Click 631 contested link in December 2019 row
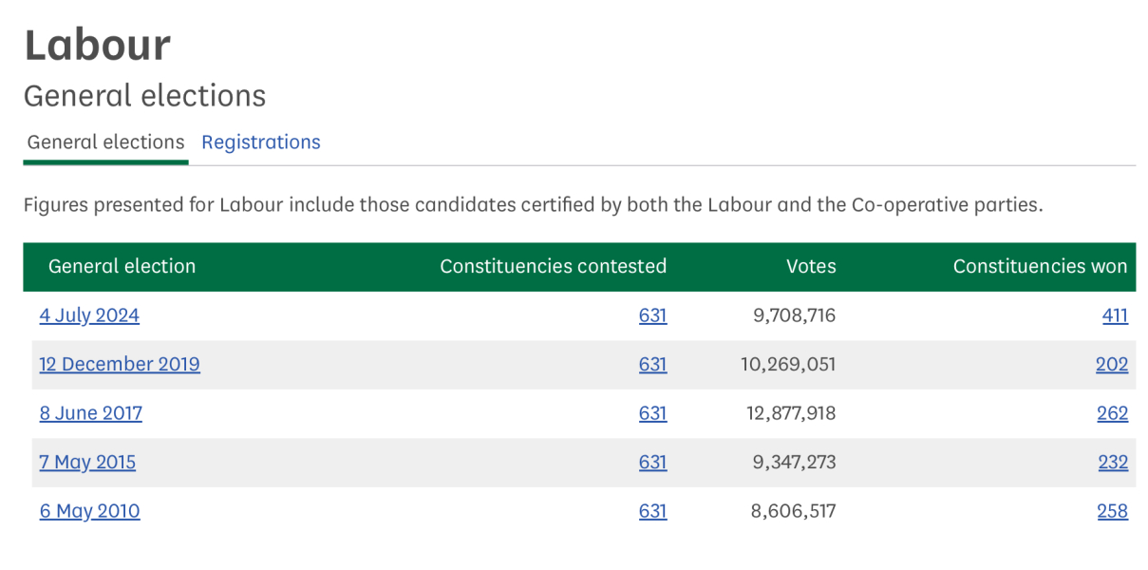Viewport: 1148px width, 570px height. pos(652,365)
